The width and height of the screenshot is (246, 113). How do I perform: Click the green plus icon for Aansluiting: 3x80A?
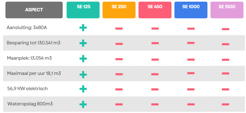[83, 28]
